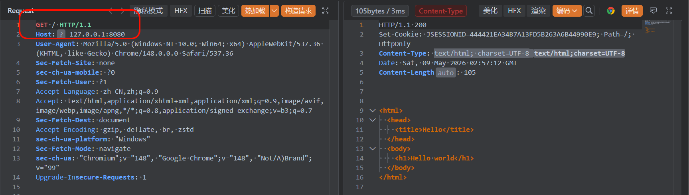Collapse the <body> node on line 13
689x195 pixels.
coord(373,149)
